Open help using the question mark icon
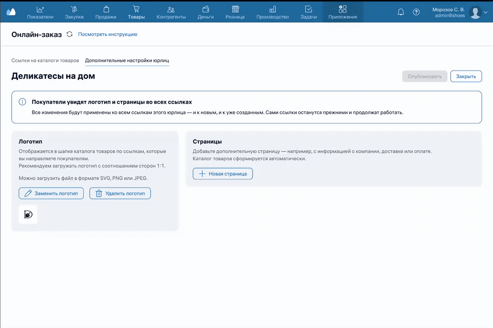The height and width of the screenshot is (328, 493). 416,12
